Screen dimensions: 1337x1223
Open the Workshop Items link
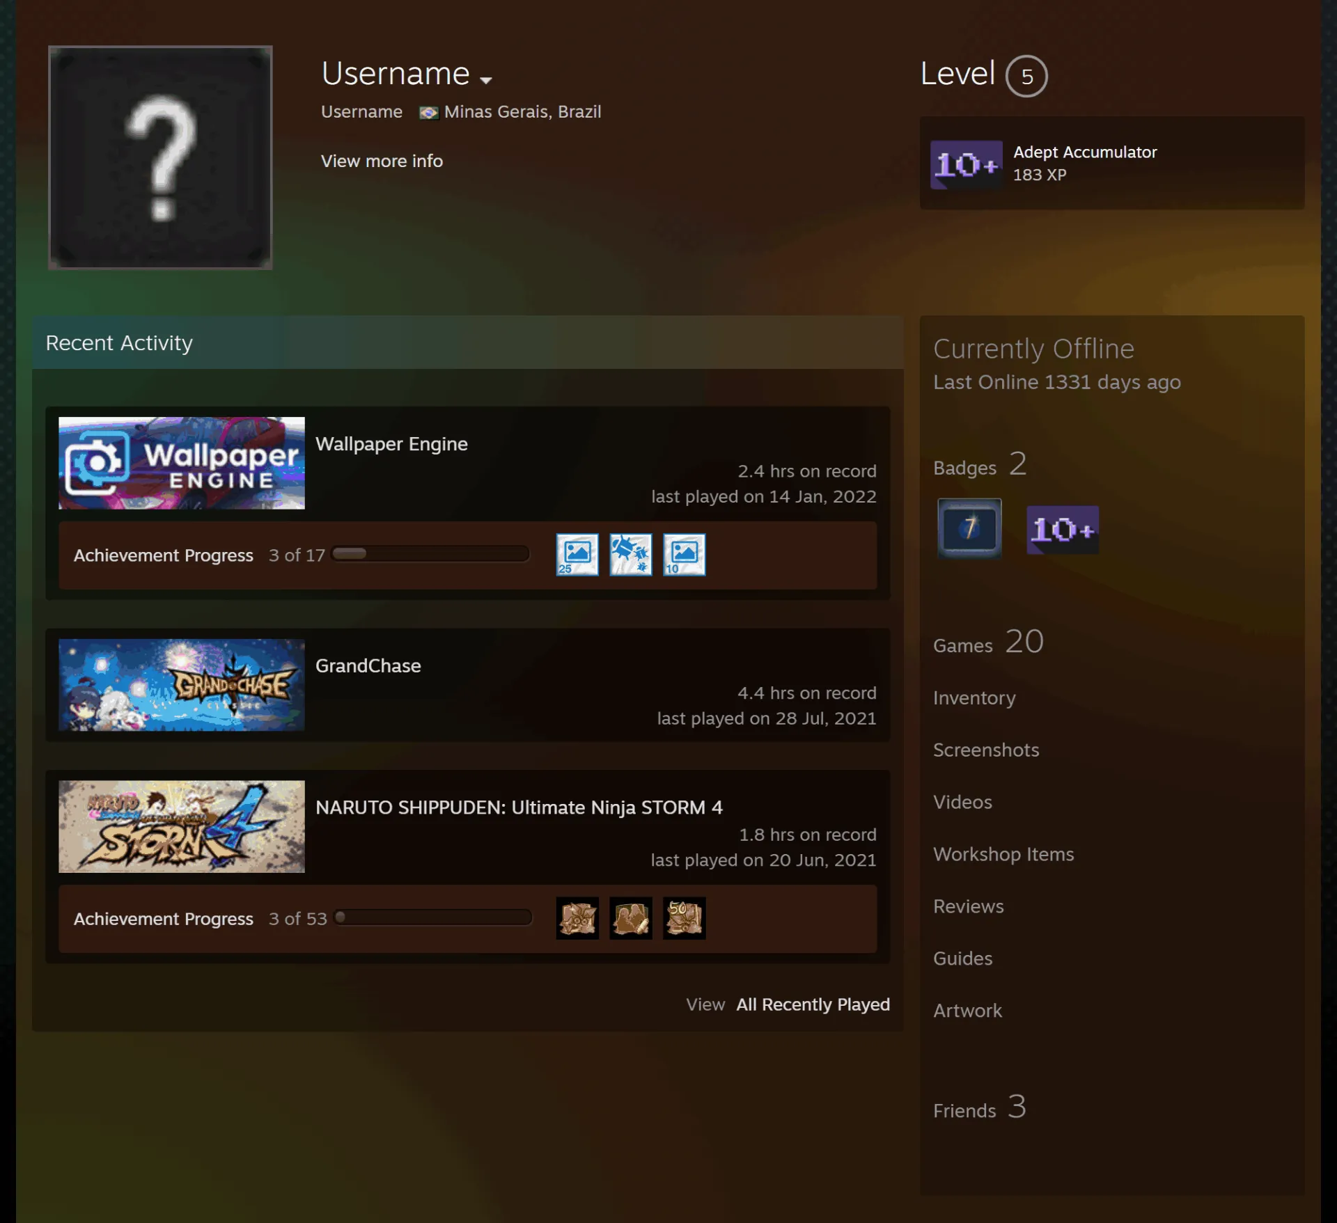tap(1003, 854)
